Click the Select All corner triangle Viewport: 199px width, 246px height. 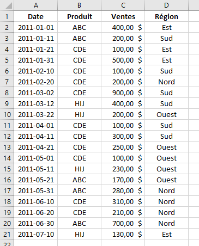(x=9, y=6)
